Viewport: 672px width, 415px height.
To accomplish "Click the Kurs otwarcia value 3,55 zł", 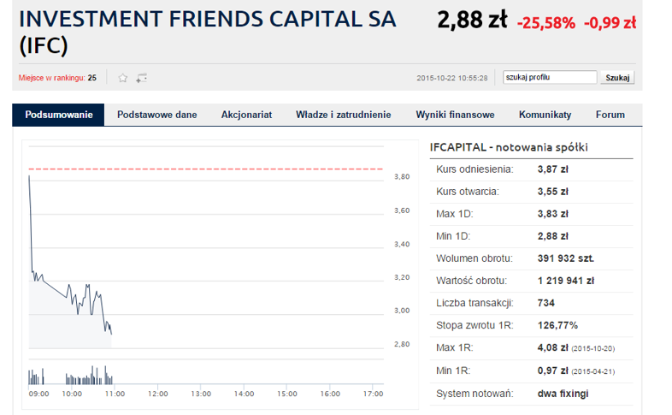I will coord(553,192).
